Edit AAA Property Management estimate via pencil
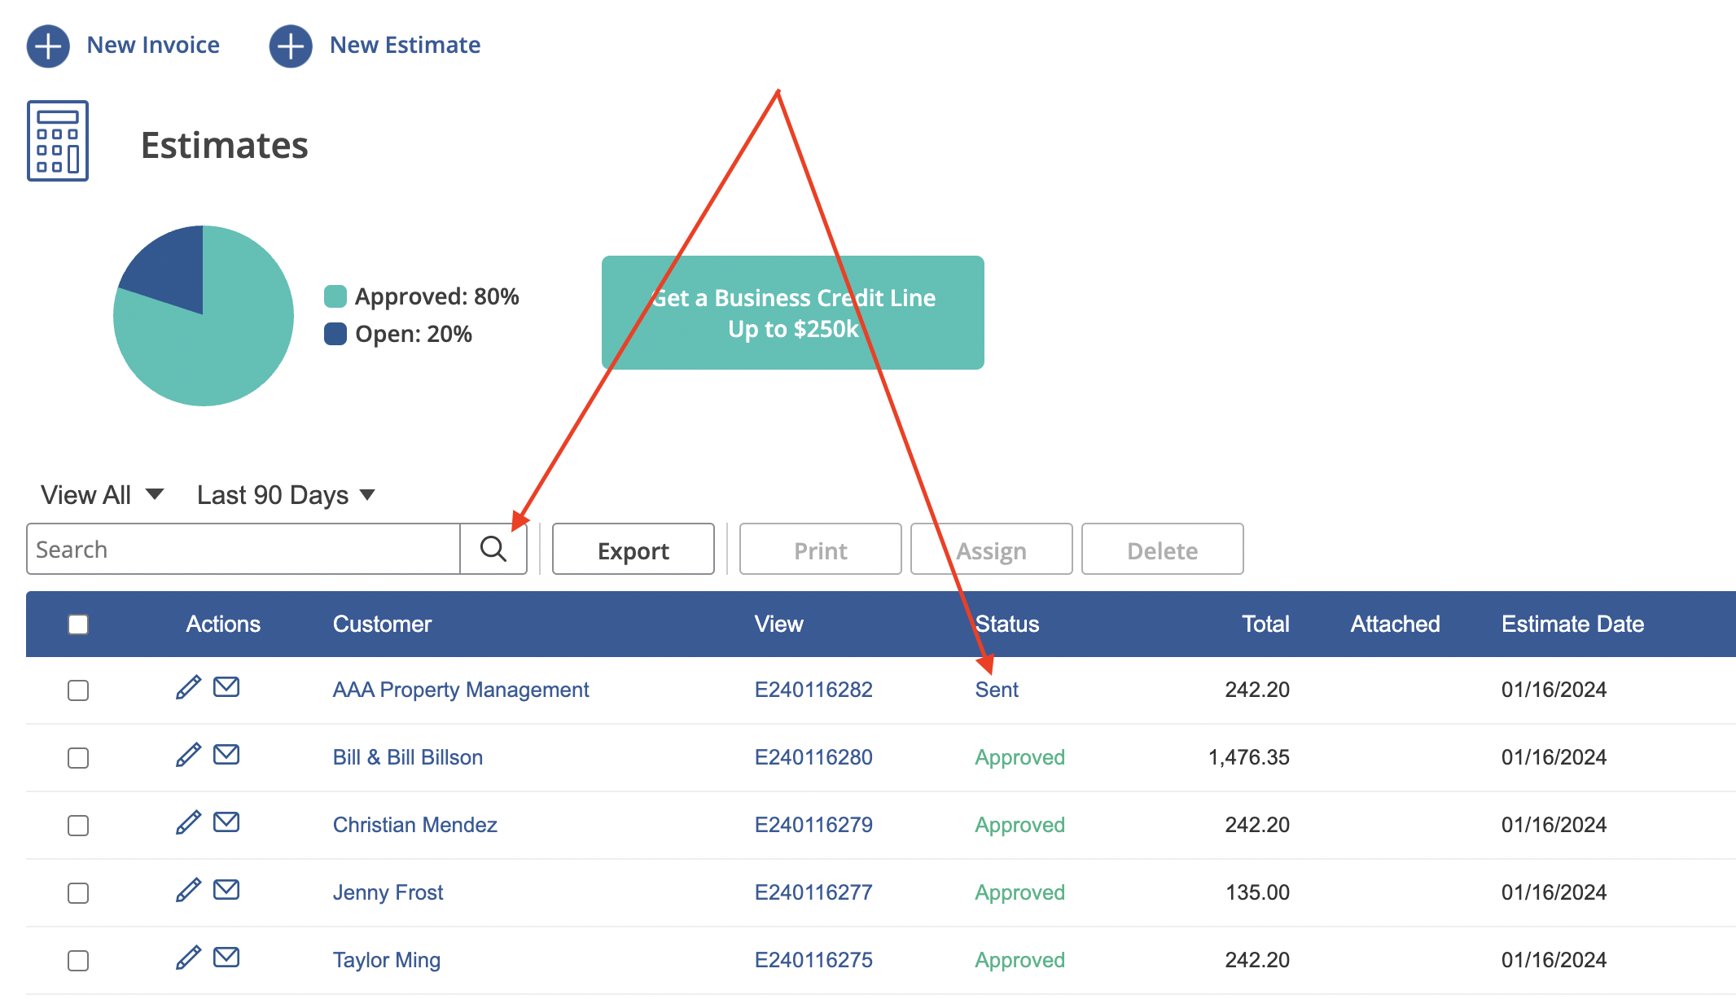The image size is (1736, 1008). click(x=188, y=688)
